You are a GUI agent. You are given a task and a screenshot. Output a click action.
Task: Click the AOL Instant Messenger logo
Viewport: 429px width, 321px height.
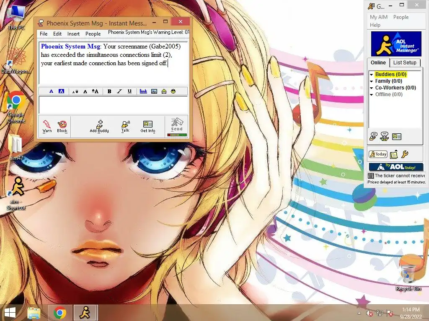click(396, 44)
